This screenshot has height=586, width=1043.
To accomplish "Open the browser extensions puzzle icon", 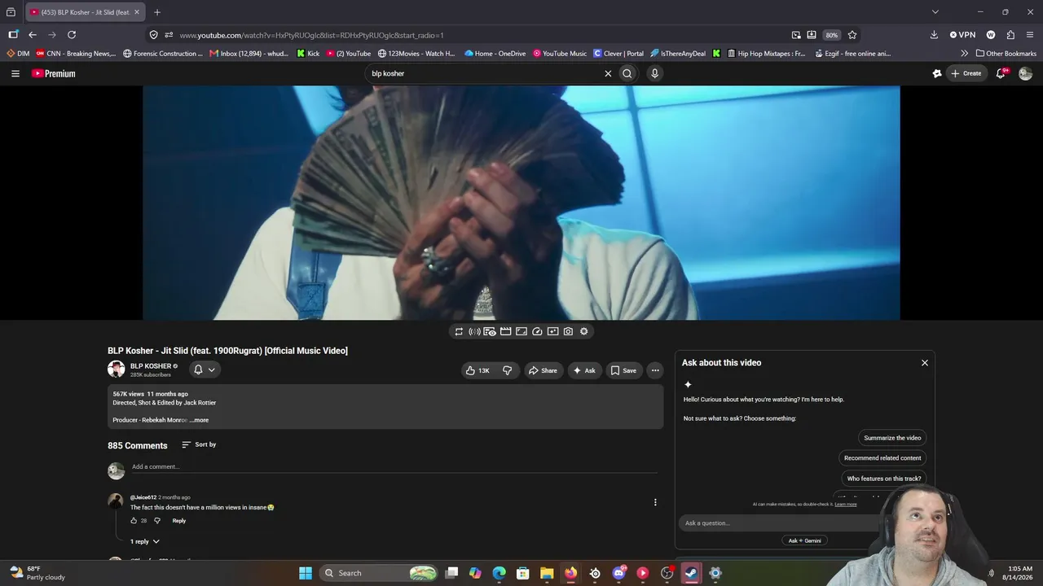I will pyautogui.click(x=1010, y=35).
